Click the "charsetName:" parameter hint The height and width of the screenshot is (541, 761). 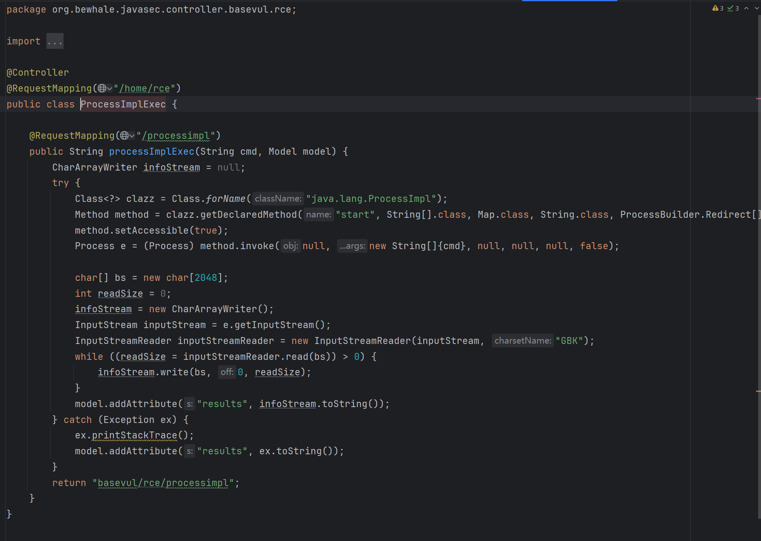coord(523,341)
